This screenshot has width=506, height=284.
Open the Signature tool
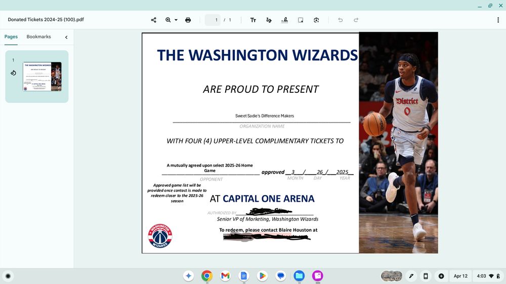tap(284, 20)
